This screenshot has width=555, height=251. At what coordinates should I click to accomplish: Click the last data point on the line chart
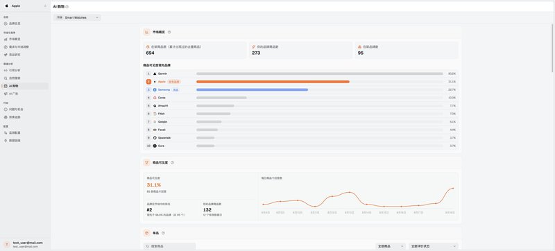tap(453, 188)
